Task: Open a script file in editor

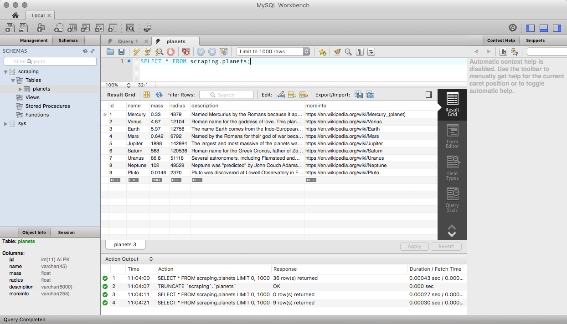Action: pos(110,52)
